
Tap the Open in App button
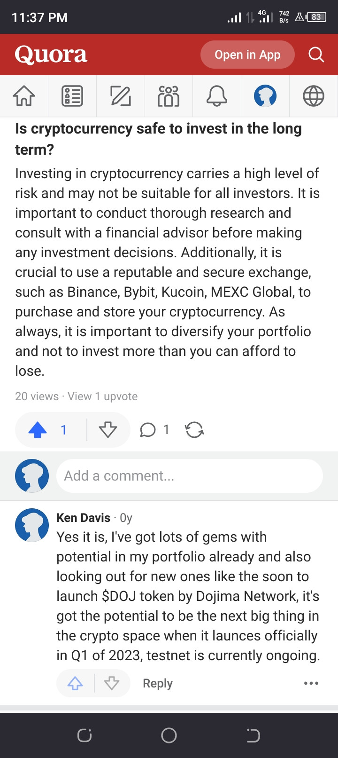[247, 55]
